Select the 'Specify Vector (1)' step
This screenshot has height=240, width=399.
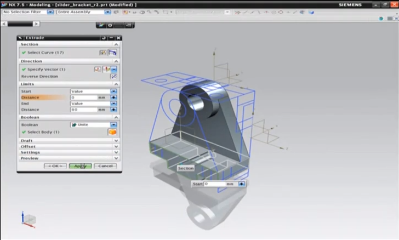pyautogui.click(x=46, y=69)
